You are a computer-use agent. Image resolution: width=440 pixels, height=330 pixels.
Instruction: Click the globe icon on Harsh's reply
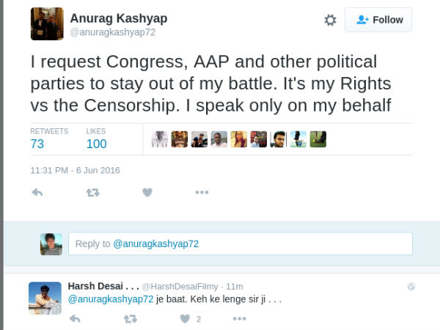(411, 286)
